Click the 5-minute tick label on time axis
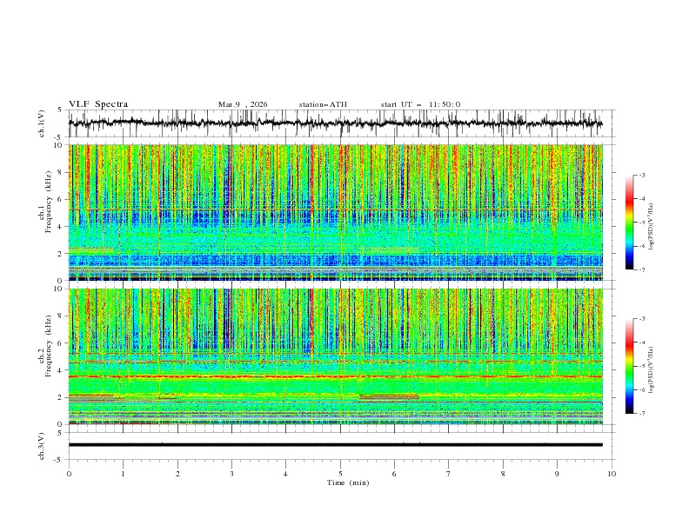The width and height of the screenshot is (689, 532). pos(340,474)
